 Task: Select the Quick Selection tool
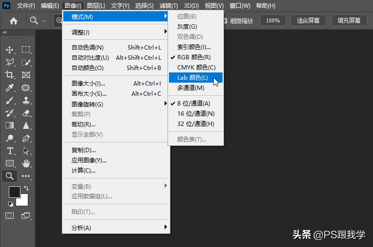tap(26, 62)
